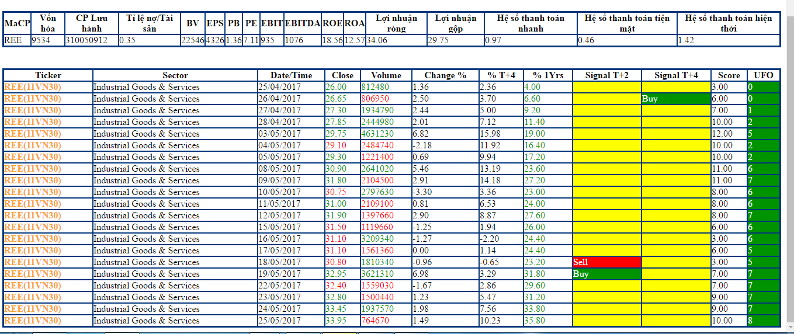Select the % 1Yrs value 35.80

535,321
